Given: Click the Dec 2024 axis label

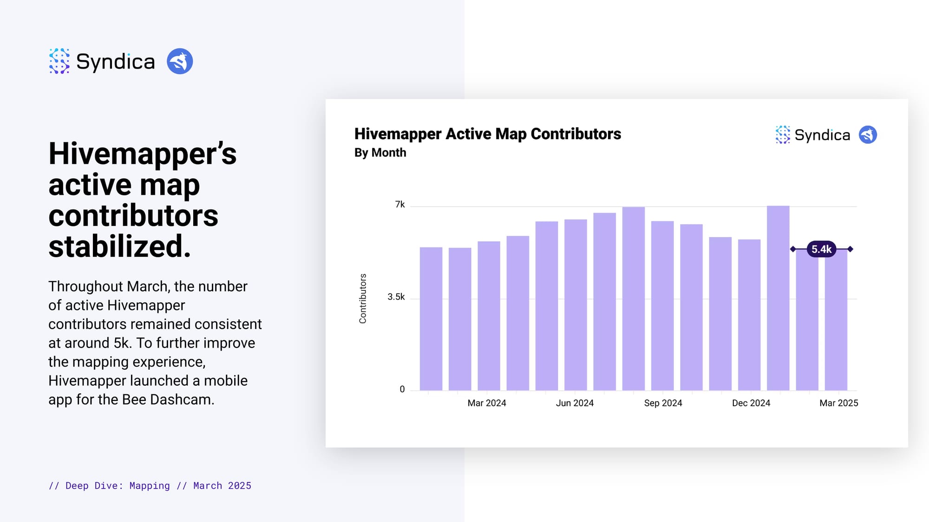Looking at the screenshot, I should [x=751, y=403].
